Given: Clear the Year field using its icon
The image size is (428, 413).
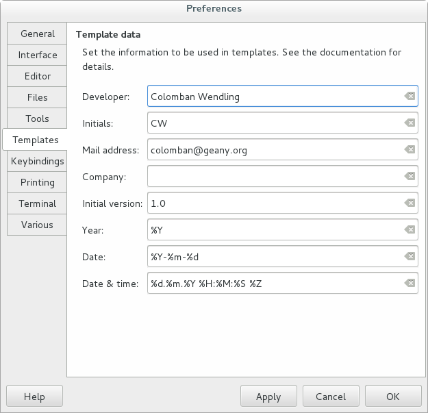Looking at the screenshot, I should (x=409, y=230).
